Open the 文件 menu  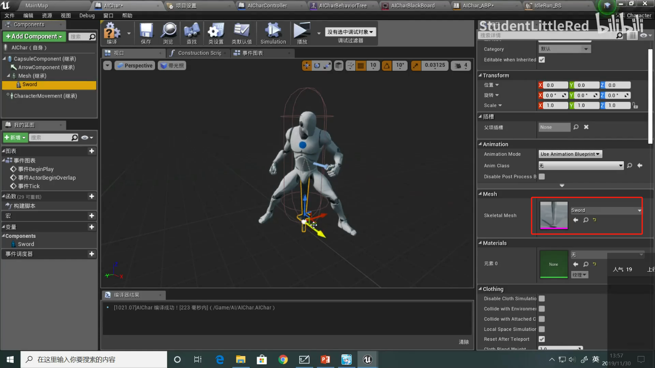9,16
